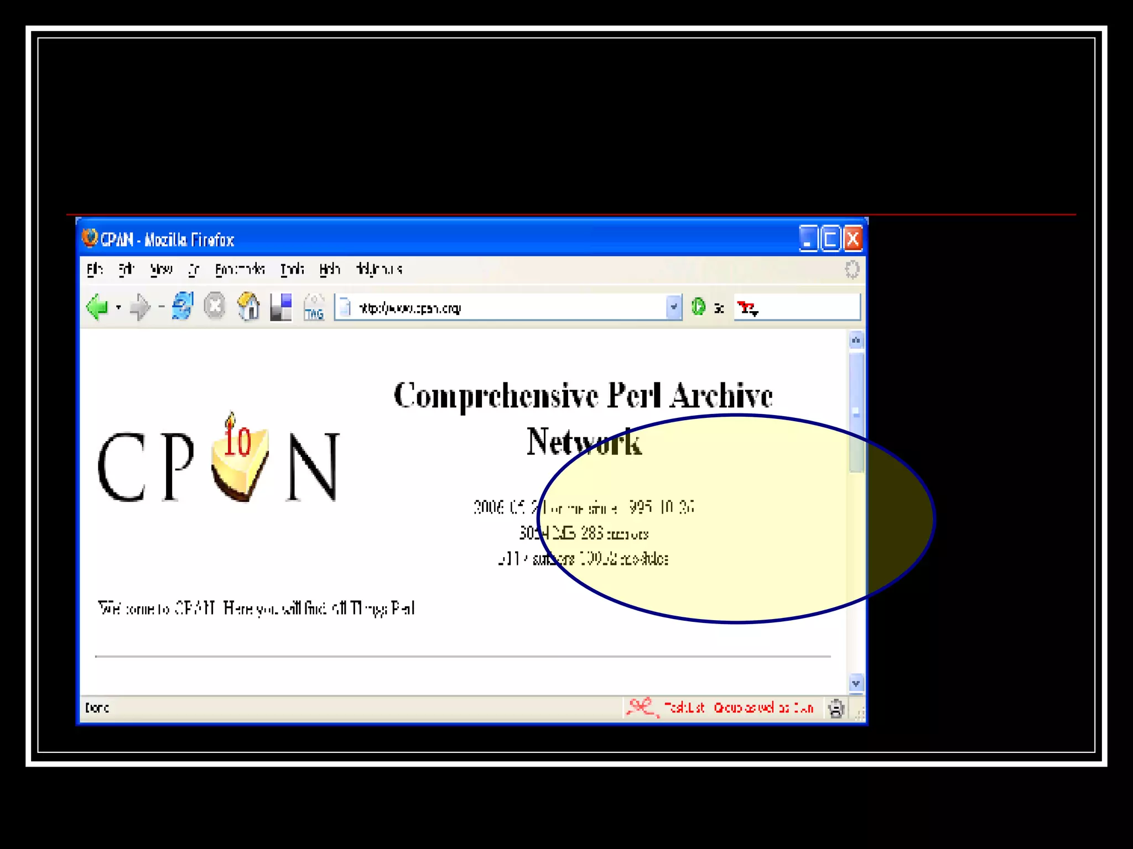Viewport: 1133px width, 849px height.
Task: Click the Forward arrow button
Action: pos(139,307)
